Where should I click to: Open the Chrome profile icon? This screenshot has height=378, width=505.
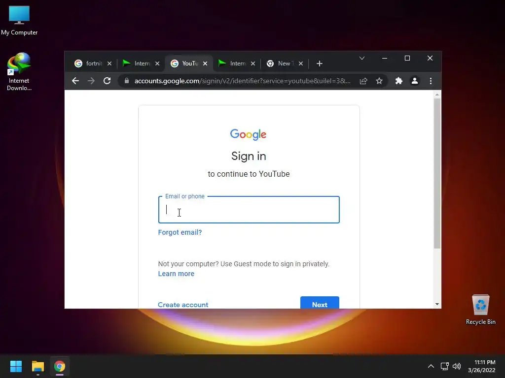pos(414,81)
